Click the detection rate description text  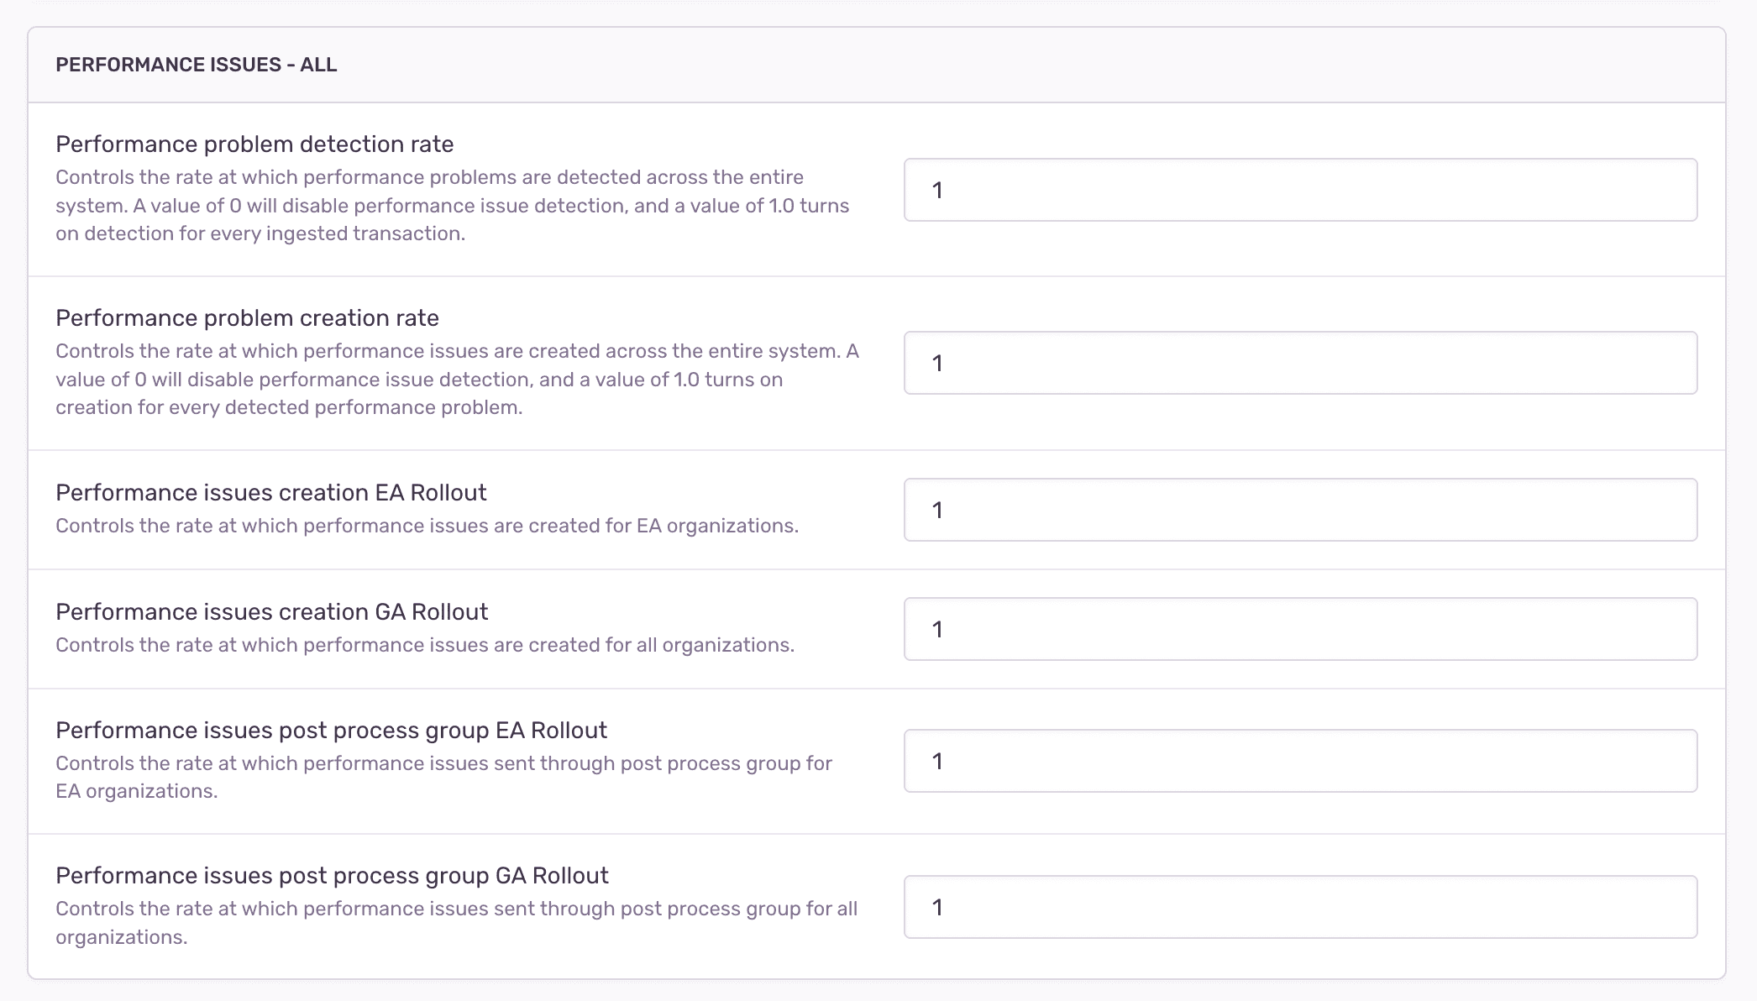(x=452, y=205)
